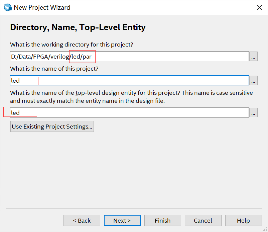Screen dimensions: 268x232
Task: Click the project name question label
Action: (54, 69)
